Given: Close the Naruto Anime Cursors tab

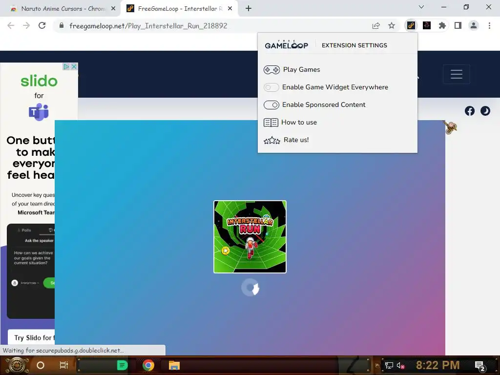Looking at the screenshot, I should 113,9.
